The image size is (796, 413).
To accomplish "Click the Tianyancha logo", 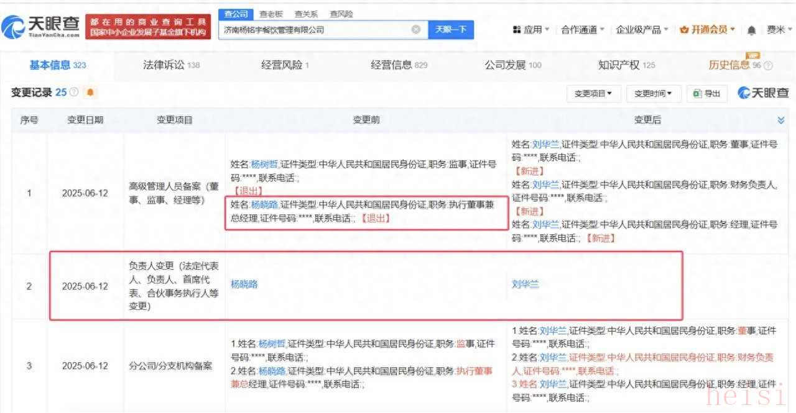I will tap(41, 26).
